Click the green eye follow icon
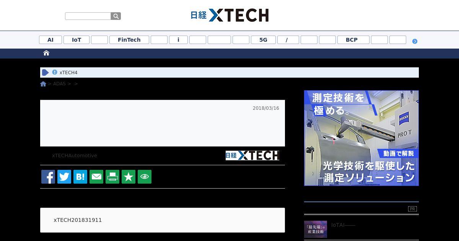The width and height of the screenshot is (459, 241). click(145, 177)
